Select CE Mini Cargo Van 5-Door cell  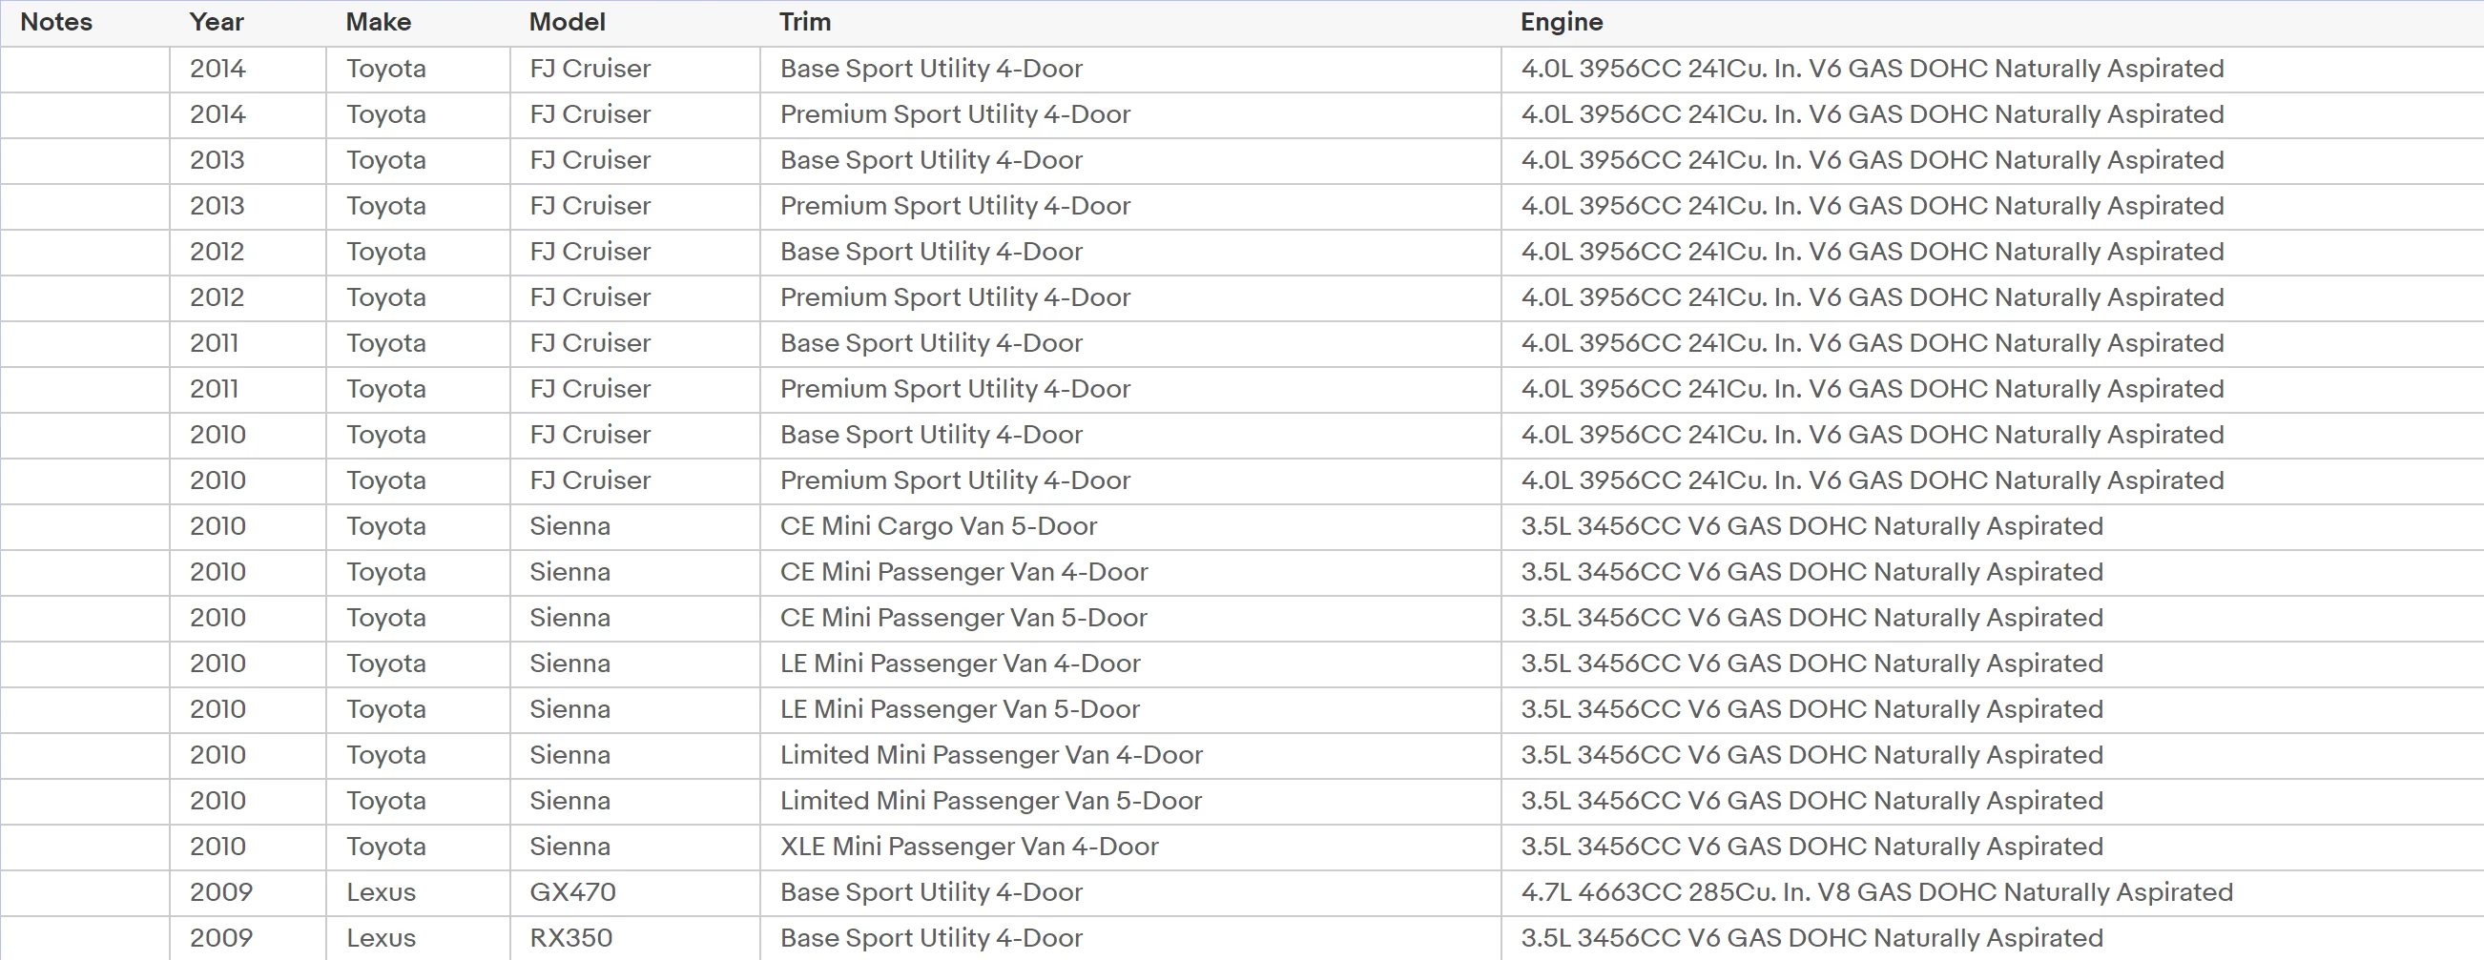tap(1130, 527)
